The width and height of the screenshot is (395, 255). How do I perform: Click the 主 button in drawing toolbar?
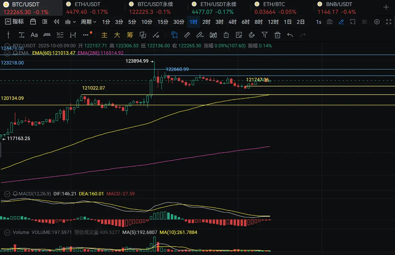click(x=104, y=35)
